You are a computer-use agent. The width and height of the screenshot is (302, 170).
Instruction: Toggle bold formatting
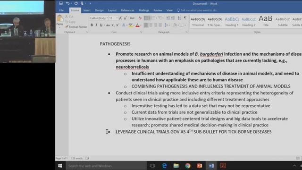92,25
